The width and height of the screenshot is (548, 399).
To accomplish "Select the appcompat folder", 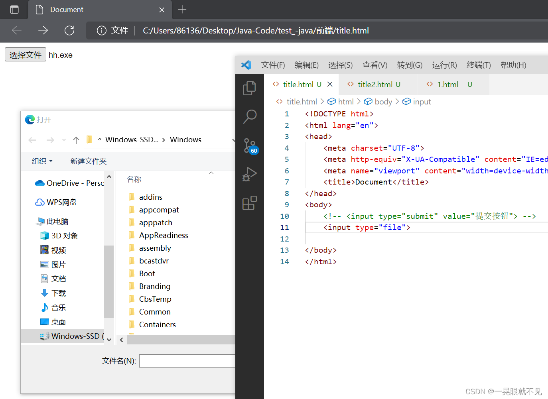I will tap(154, 210).
